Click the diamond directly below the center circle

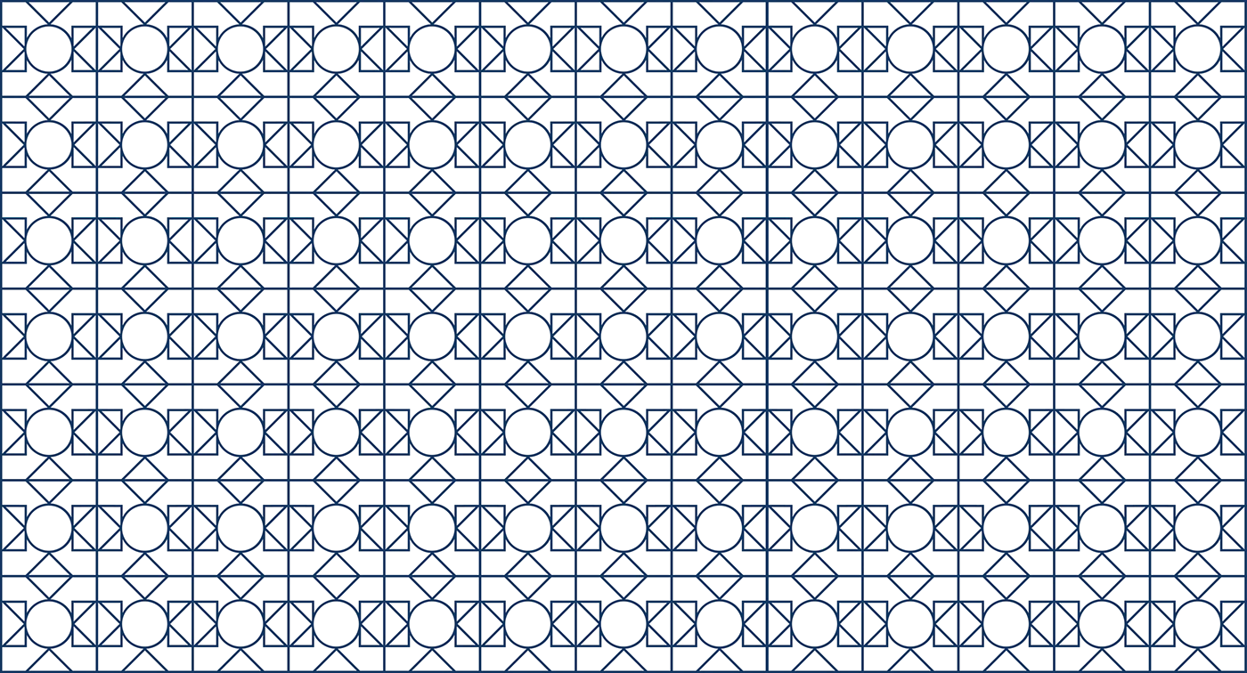623,385
